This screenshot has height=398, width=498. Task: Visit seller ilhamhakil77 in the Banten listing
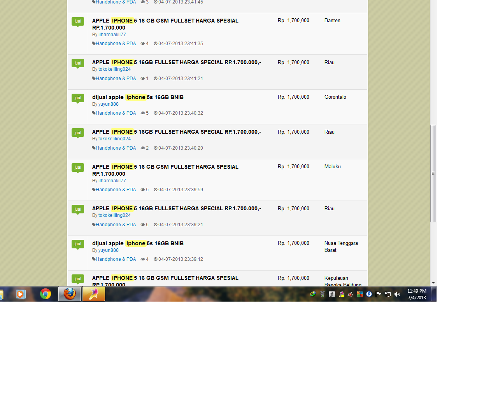pyautogui.click(x=112, y=35)
